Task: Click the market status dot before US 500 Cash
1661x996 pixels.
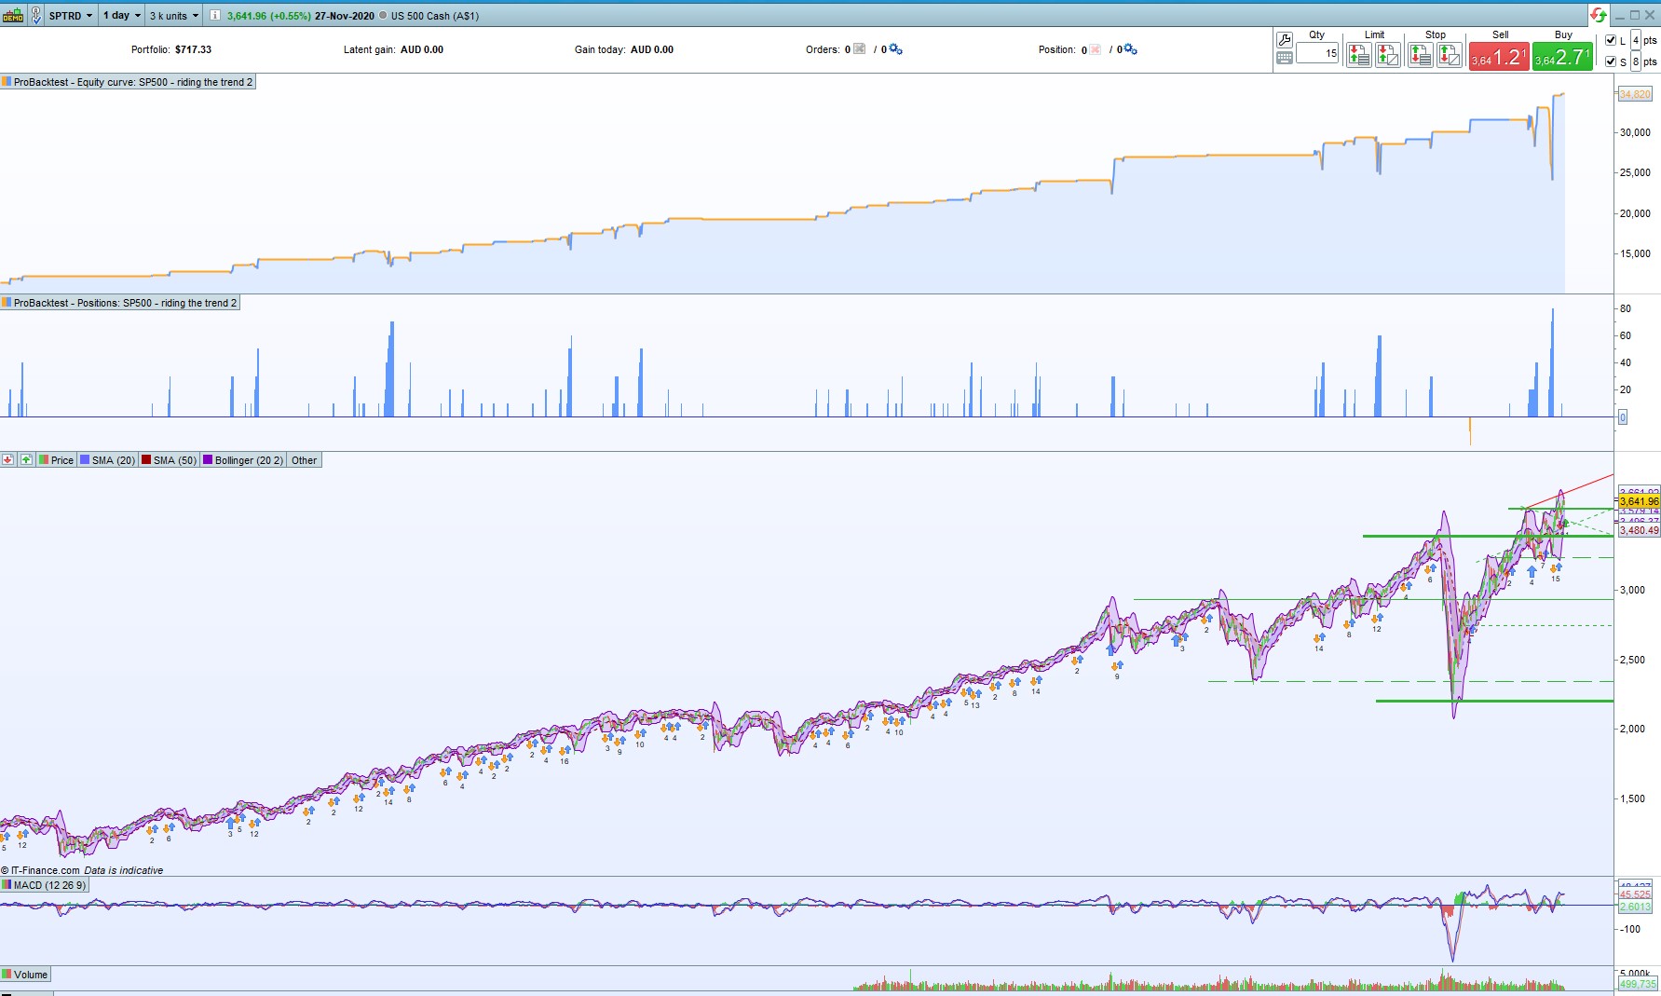Action: pyautogui.click(x=383, y=16)
